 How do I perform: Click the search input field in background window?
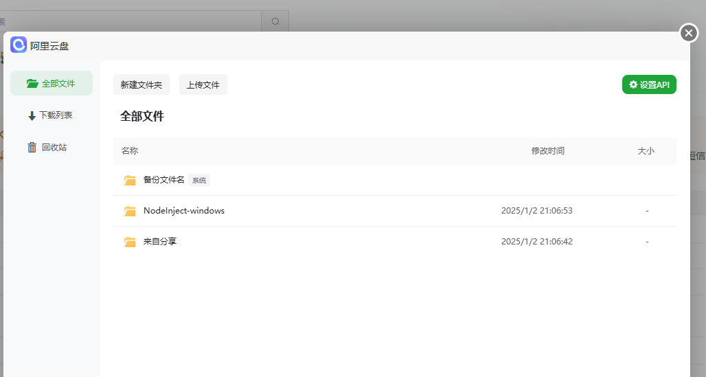pyautogui.click(x=130, y=21)
